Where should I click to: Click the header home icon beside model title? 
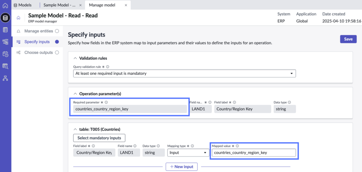coord(19,18)
